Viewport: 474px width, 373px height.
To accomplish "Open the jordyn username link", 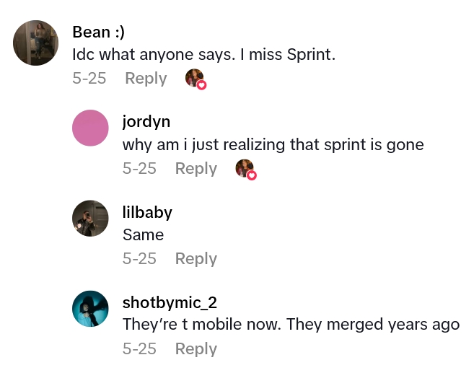I will 146,122.
